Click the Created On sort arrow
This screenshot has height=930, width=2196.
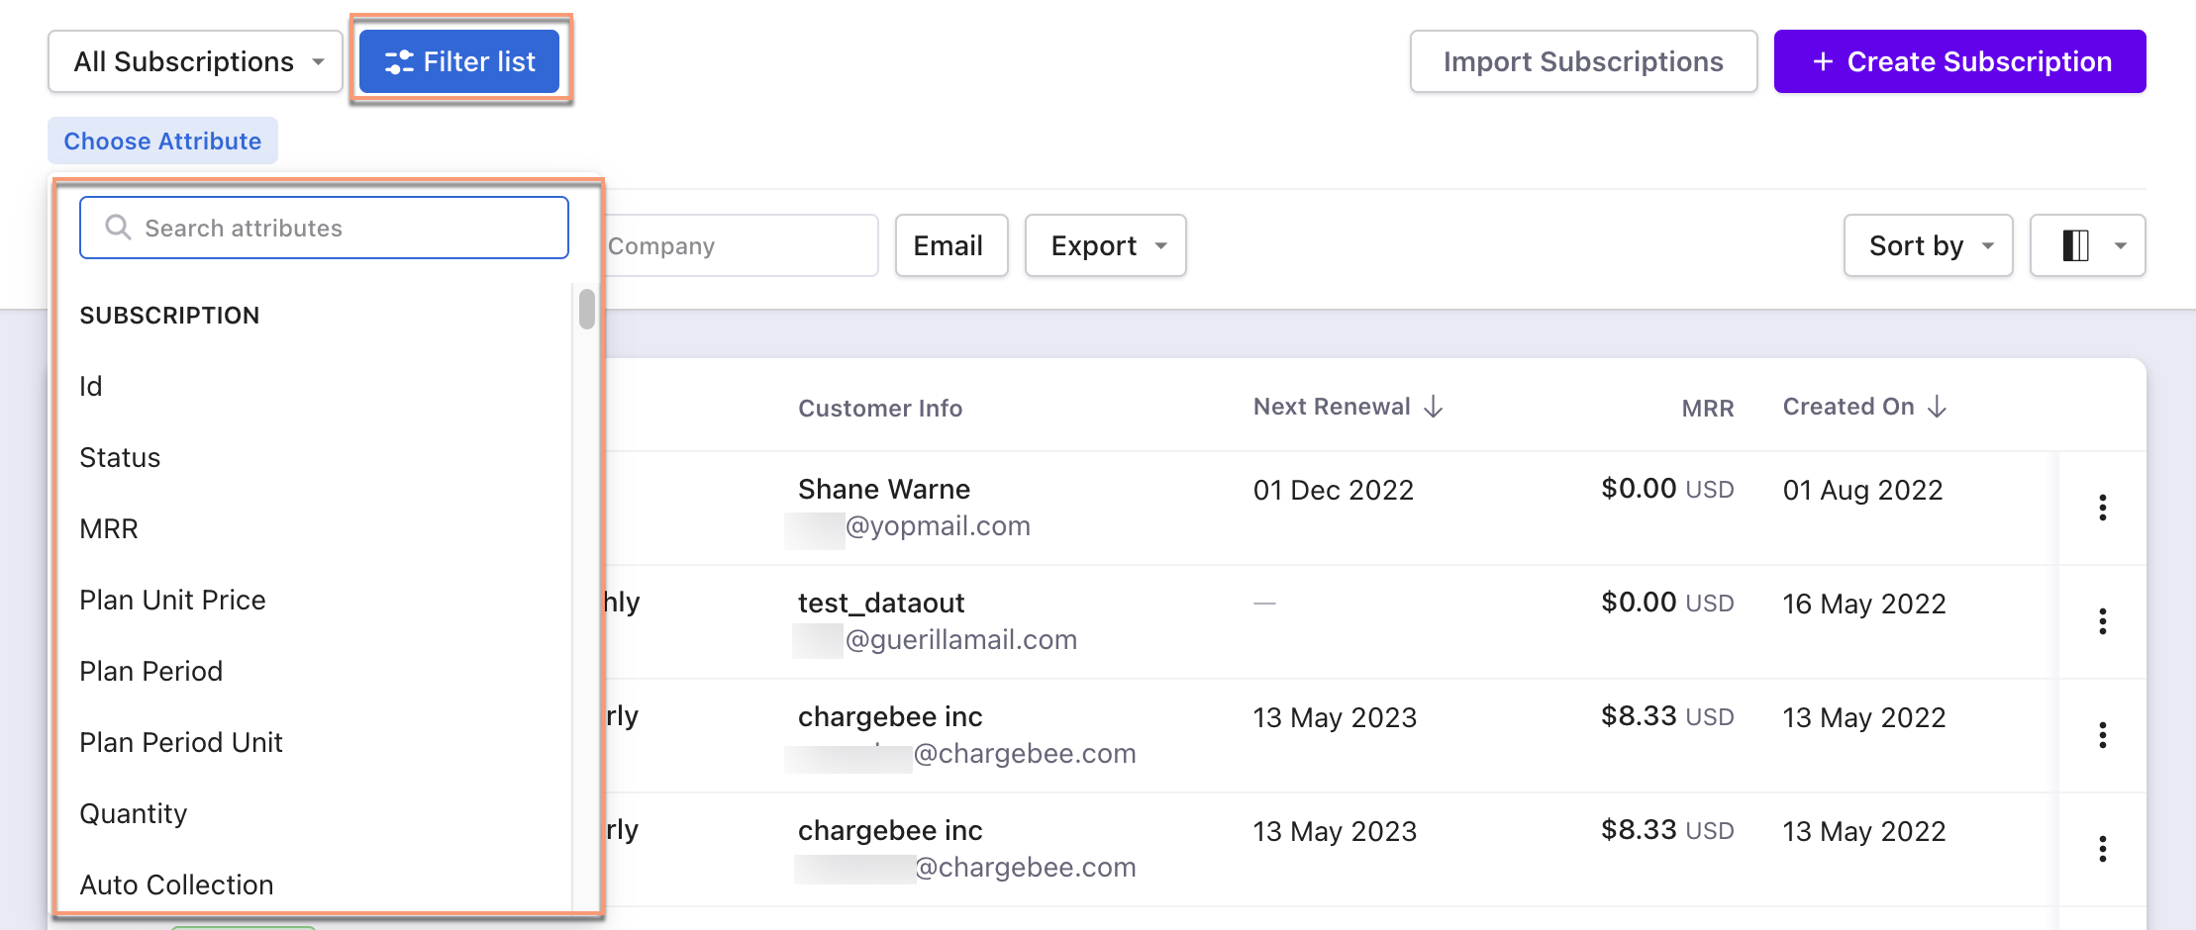tap(1938, 407)
